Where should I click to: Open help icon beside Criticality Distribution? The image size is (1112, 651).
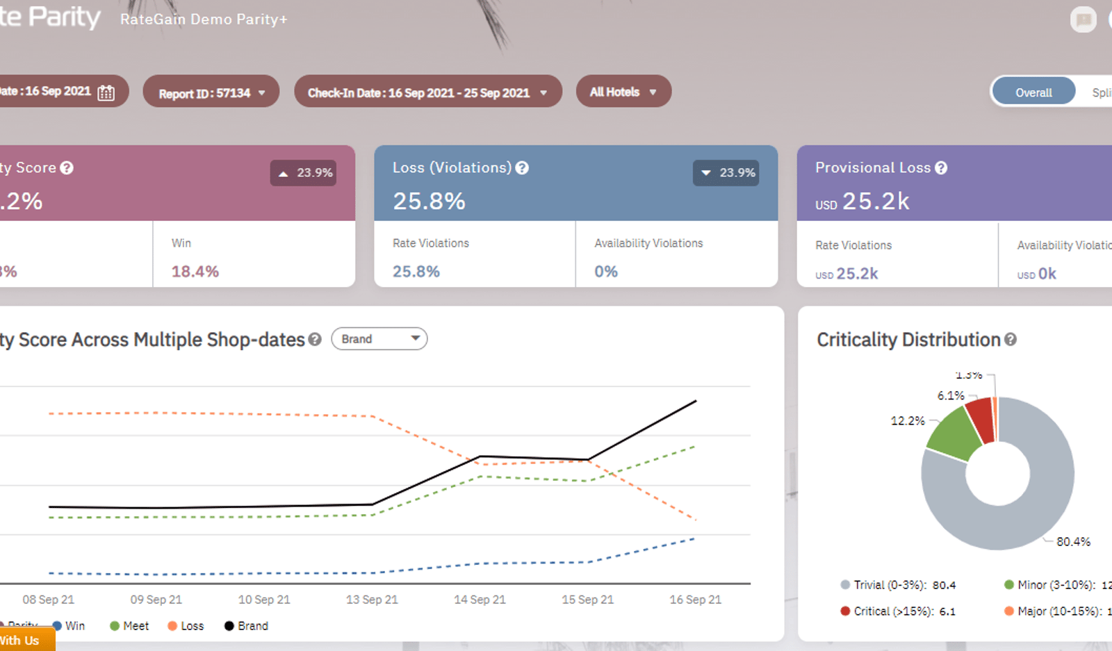(1011, 339)
